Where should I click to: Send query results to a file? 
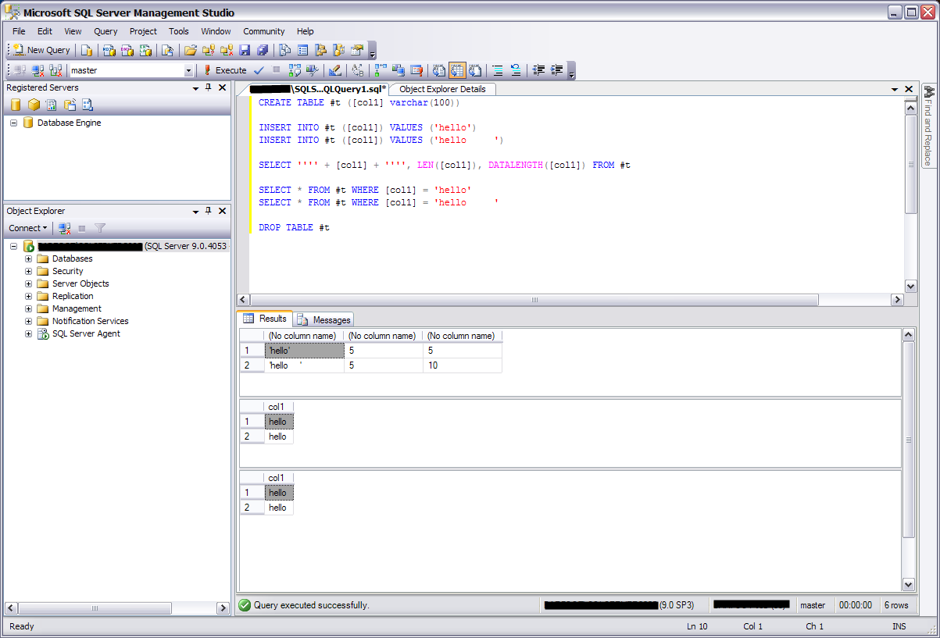click(476, 70)
